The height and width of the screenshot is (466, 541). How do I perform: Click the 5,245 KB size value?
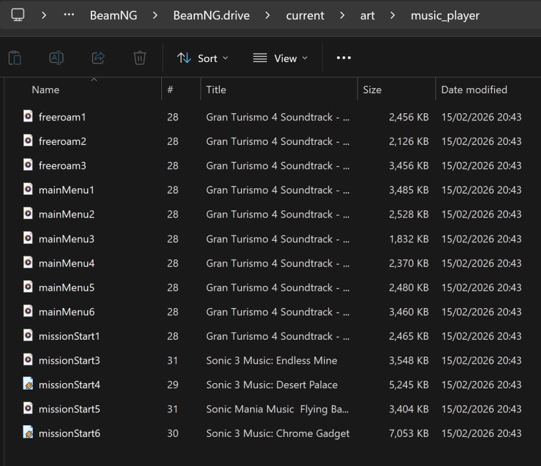[409, 384]
